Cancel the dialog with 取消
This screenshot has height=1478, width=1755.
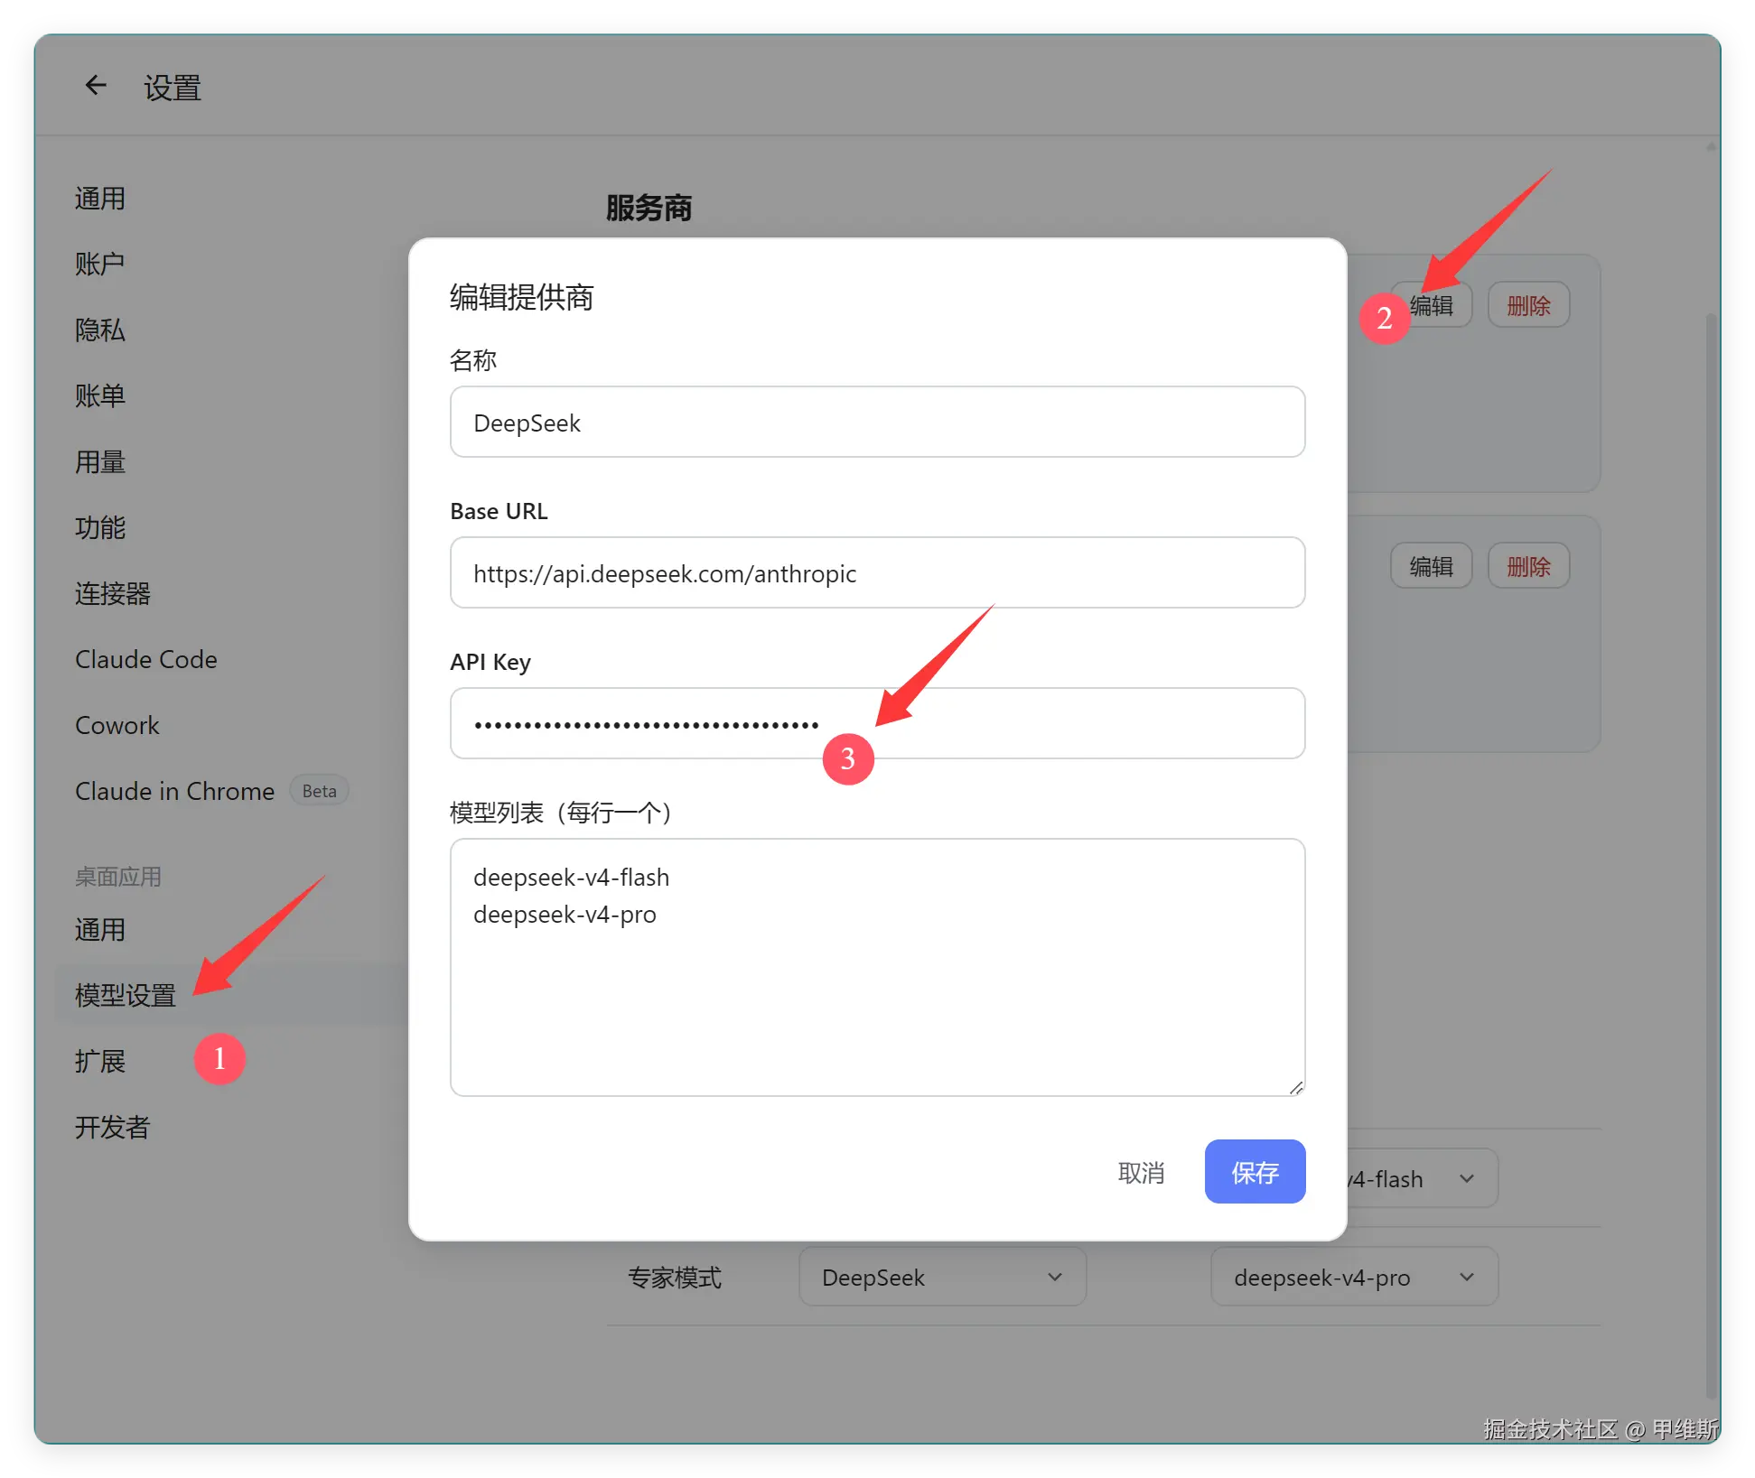(x=1141, y=1173)
